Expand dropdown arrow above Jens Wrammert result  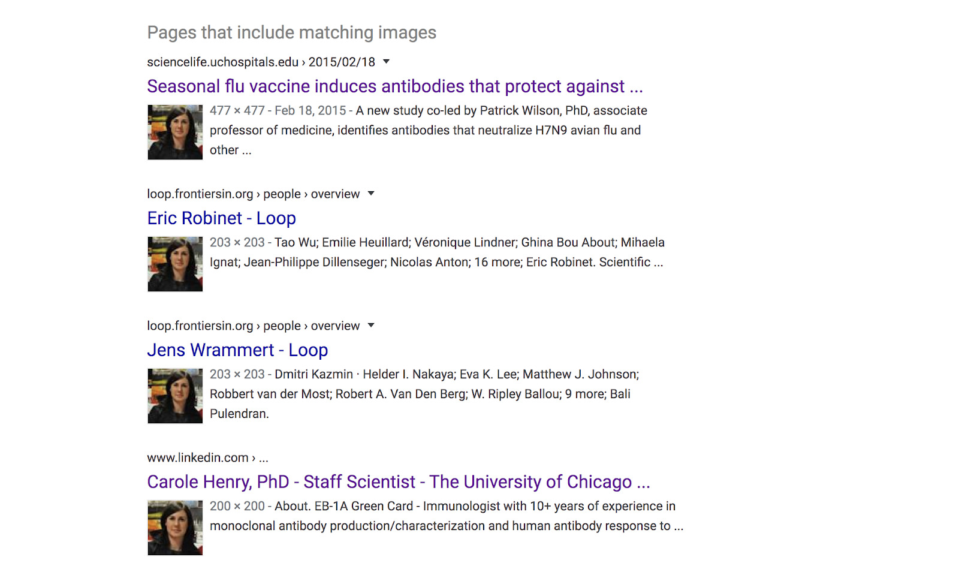pyautogui.click(x=371, y=326)
